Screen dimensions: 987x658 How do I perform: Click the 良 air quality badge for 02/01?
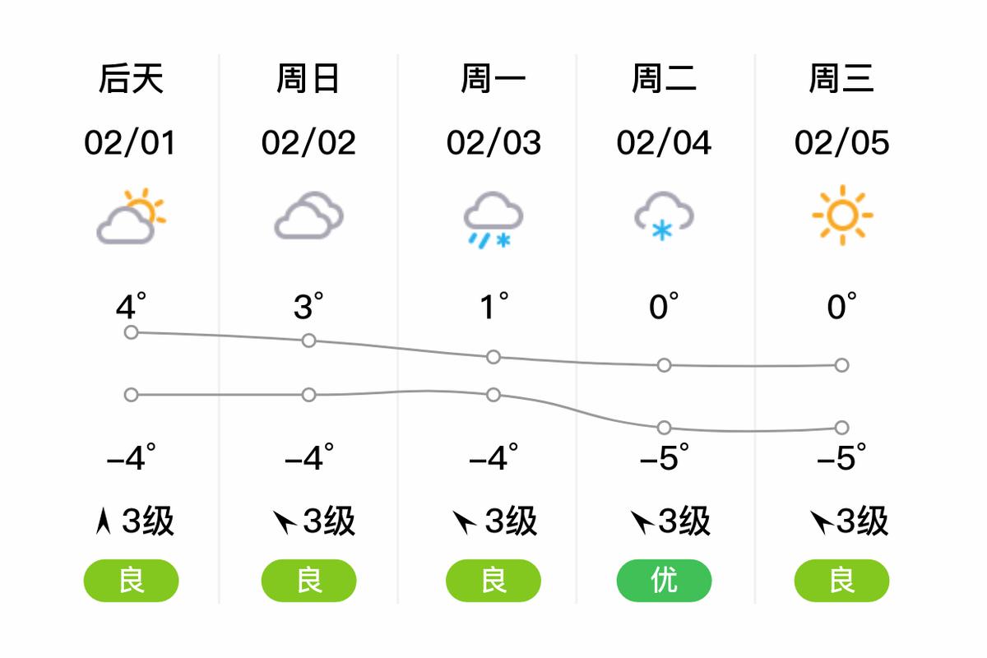(131, 581)
